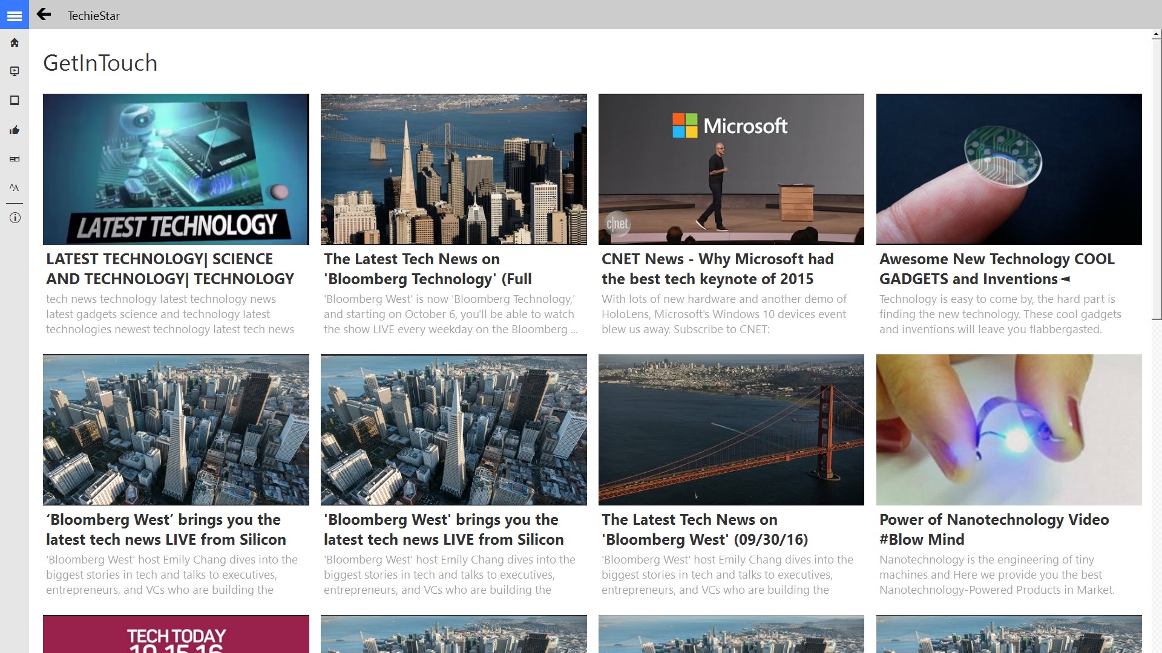
Task: Open the TECH TODAY thumbnail
Action: click(176, 634)
